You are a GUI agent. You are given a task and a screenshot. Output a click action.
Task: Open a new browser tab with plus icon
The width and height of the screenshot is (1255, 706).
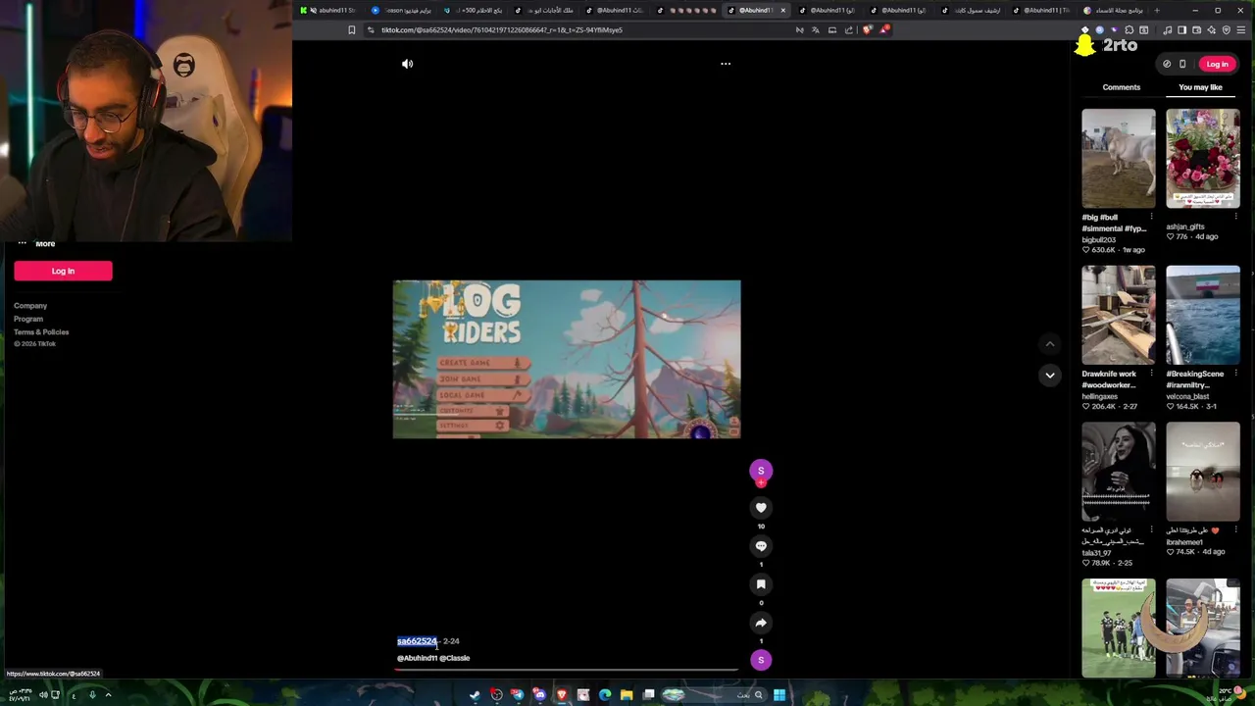coord(1157,10)
